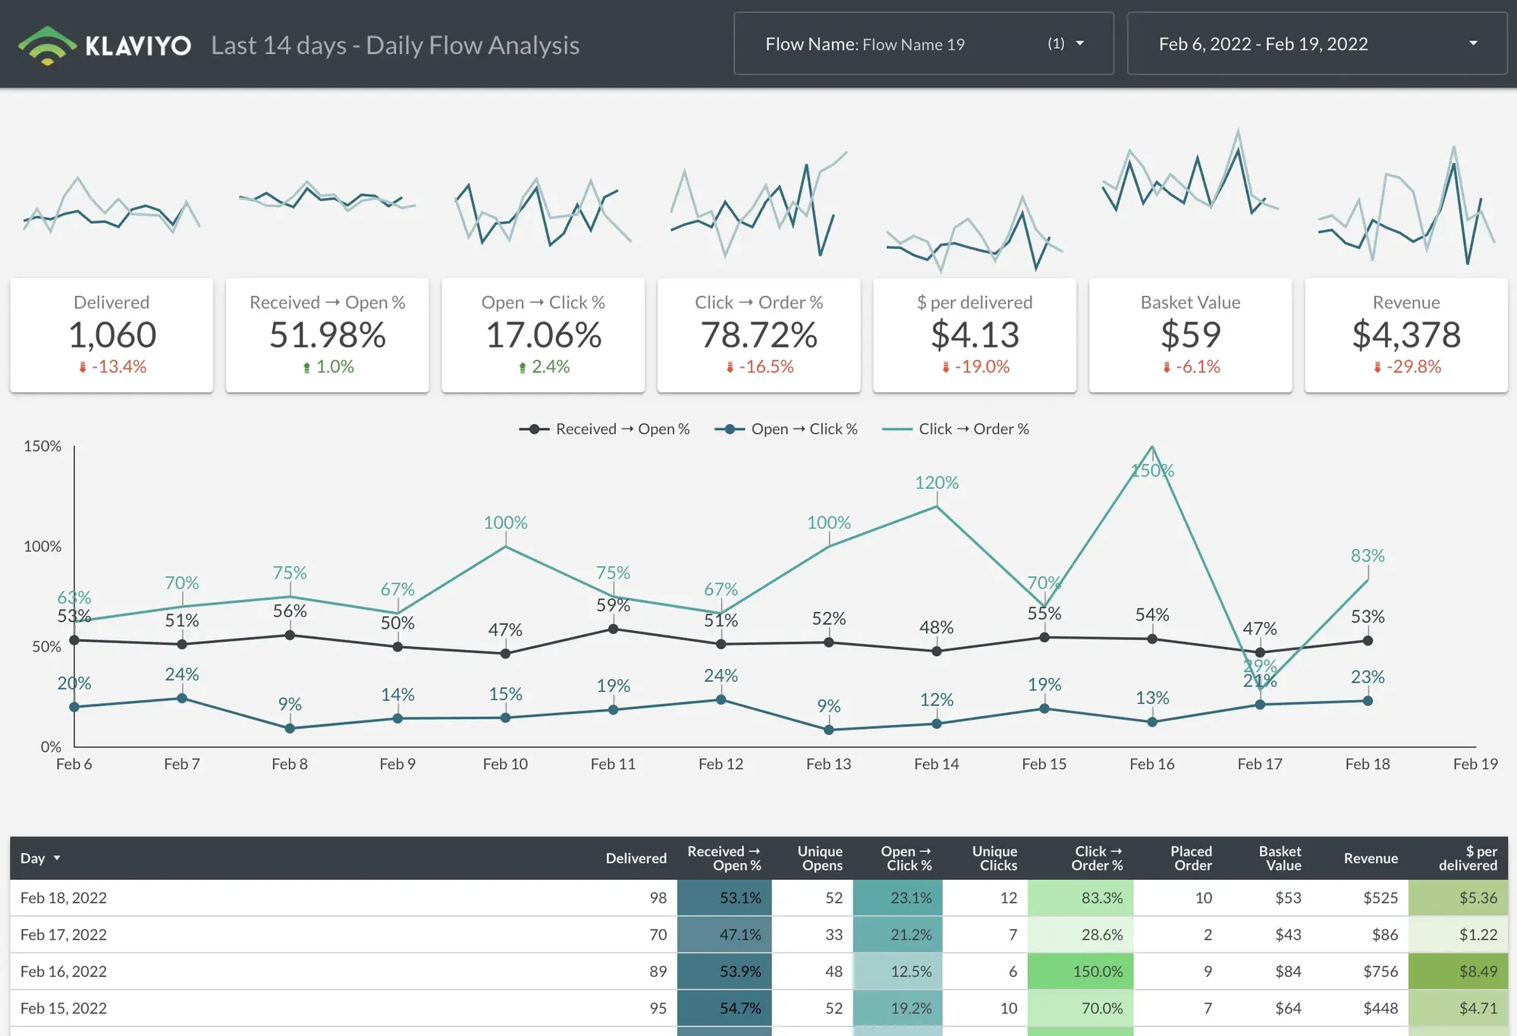The image size is (1517, 1036).
Task: Toggle Received → Open % legend entry
Action: click(x=605, y=429)
